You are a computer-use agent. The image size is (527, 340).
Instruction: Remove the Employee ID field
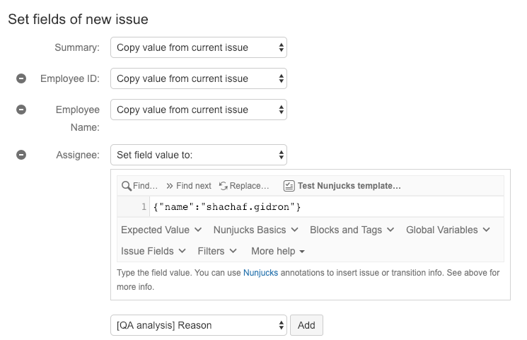click(21, 78)
